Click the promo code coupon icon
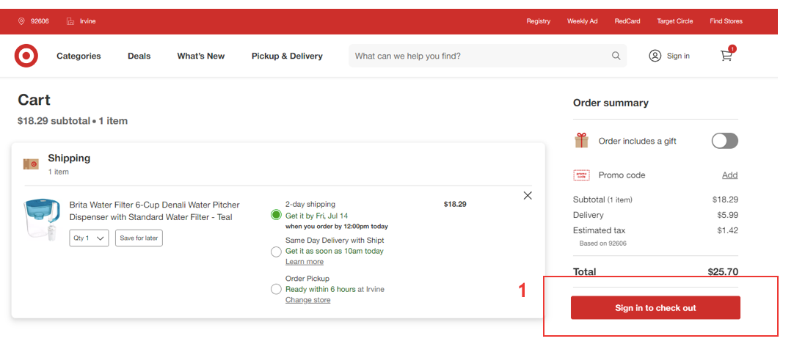Screen dimensions: 794x355 click(x=582, y=175)
